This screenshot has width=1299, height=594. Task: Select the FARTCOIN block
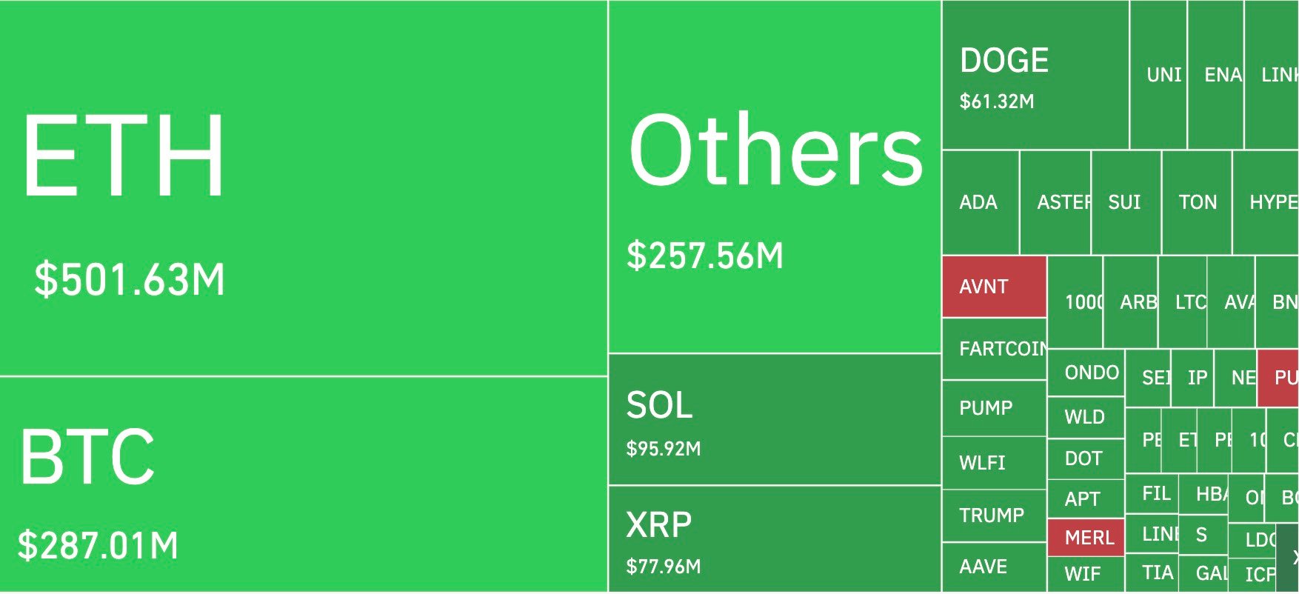[995, 349]
